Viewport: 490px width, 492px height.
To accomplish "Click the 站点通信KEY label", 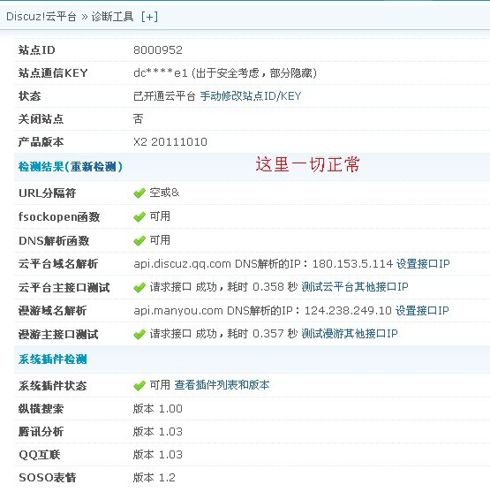I will click(x=53, y=73).
